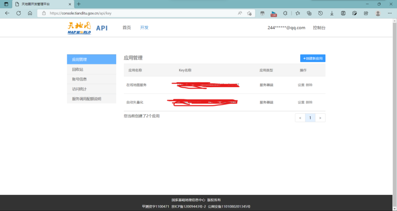Open 设置 for 在线地图服务
This screenshot has width=397, height=211.
click(x=301, y=85)
